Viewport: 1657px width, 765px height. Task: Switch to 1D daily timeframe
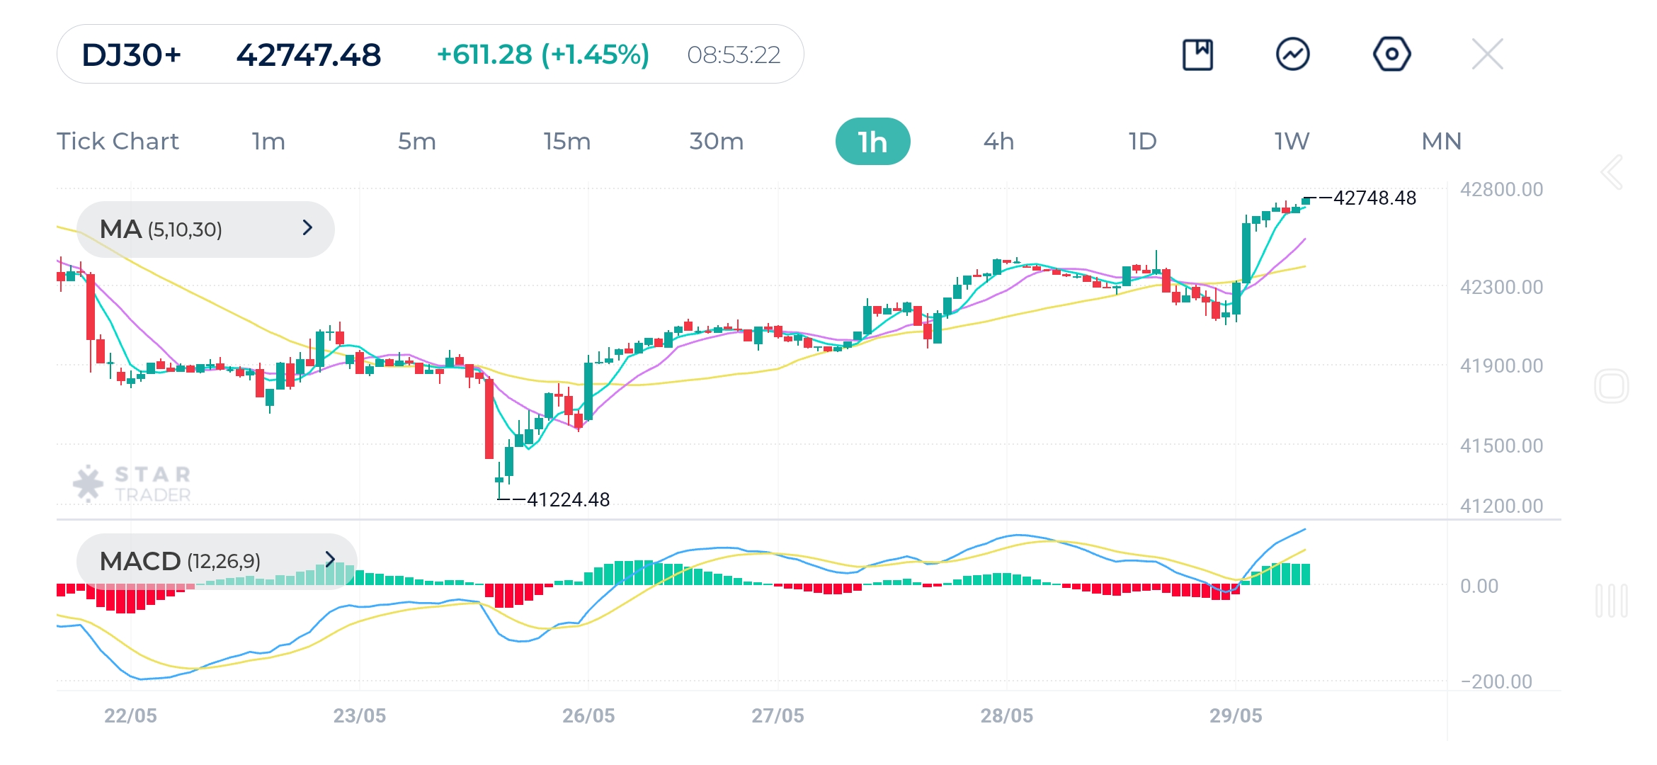[1142, 142]
